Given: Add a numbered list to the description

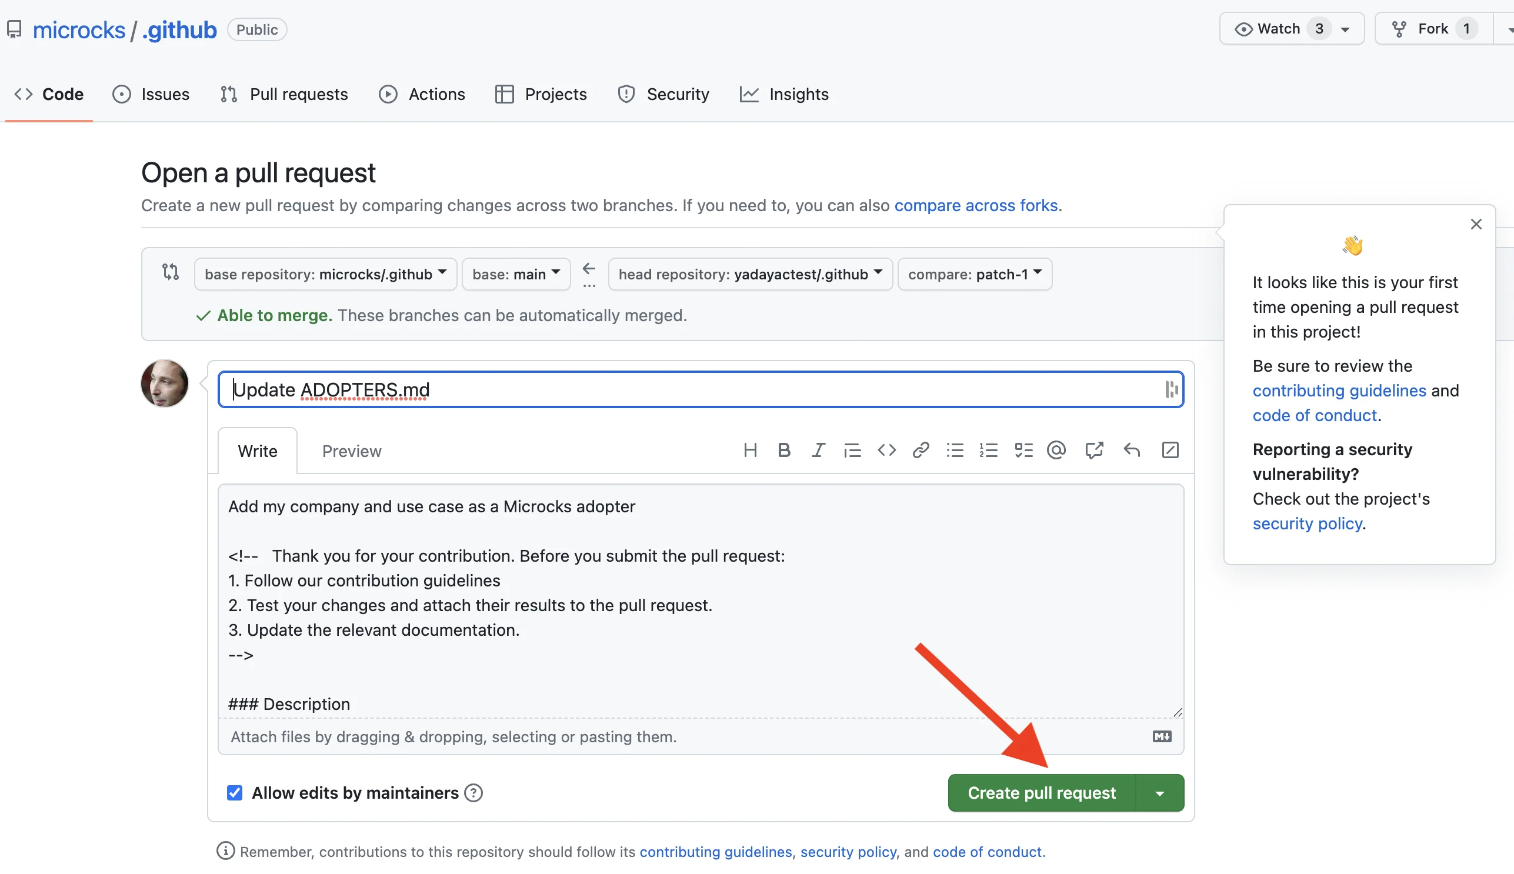Looking at the screenshot, I should click(x=988, y=449).
